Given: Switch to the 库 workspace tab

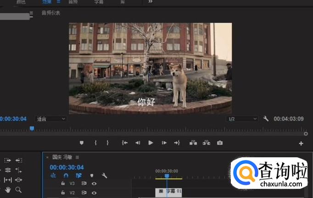Looking at the screenshot, I should coord(123,2).
